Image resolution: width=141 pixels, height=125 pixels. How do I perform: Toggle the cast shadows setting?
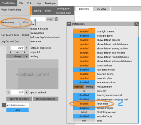point(84,65)
